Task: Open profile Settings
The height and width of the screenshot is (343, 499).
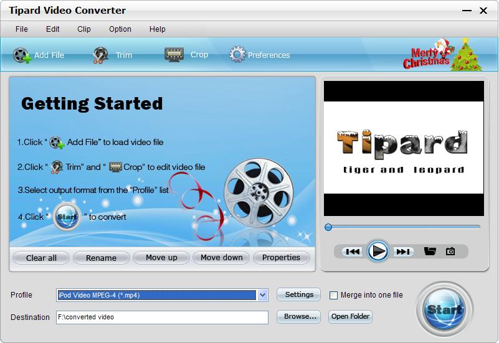Action: tap(299, 294)
